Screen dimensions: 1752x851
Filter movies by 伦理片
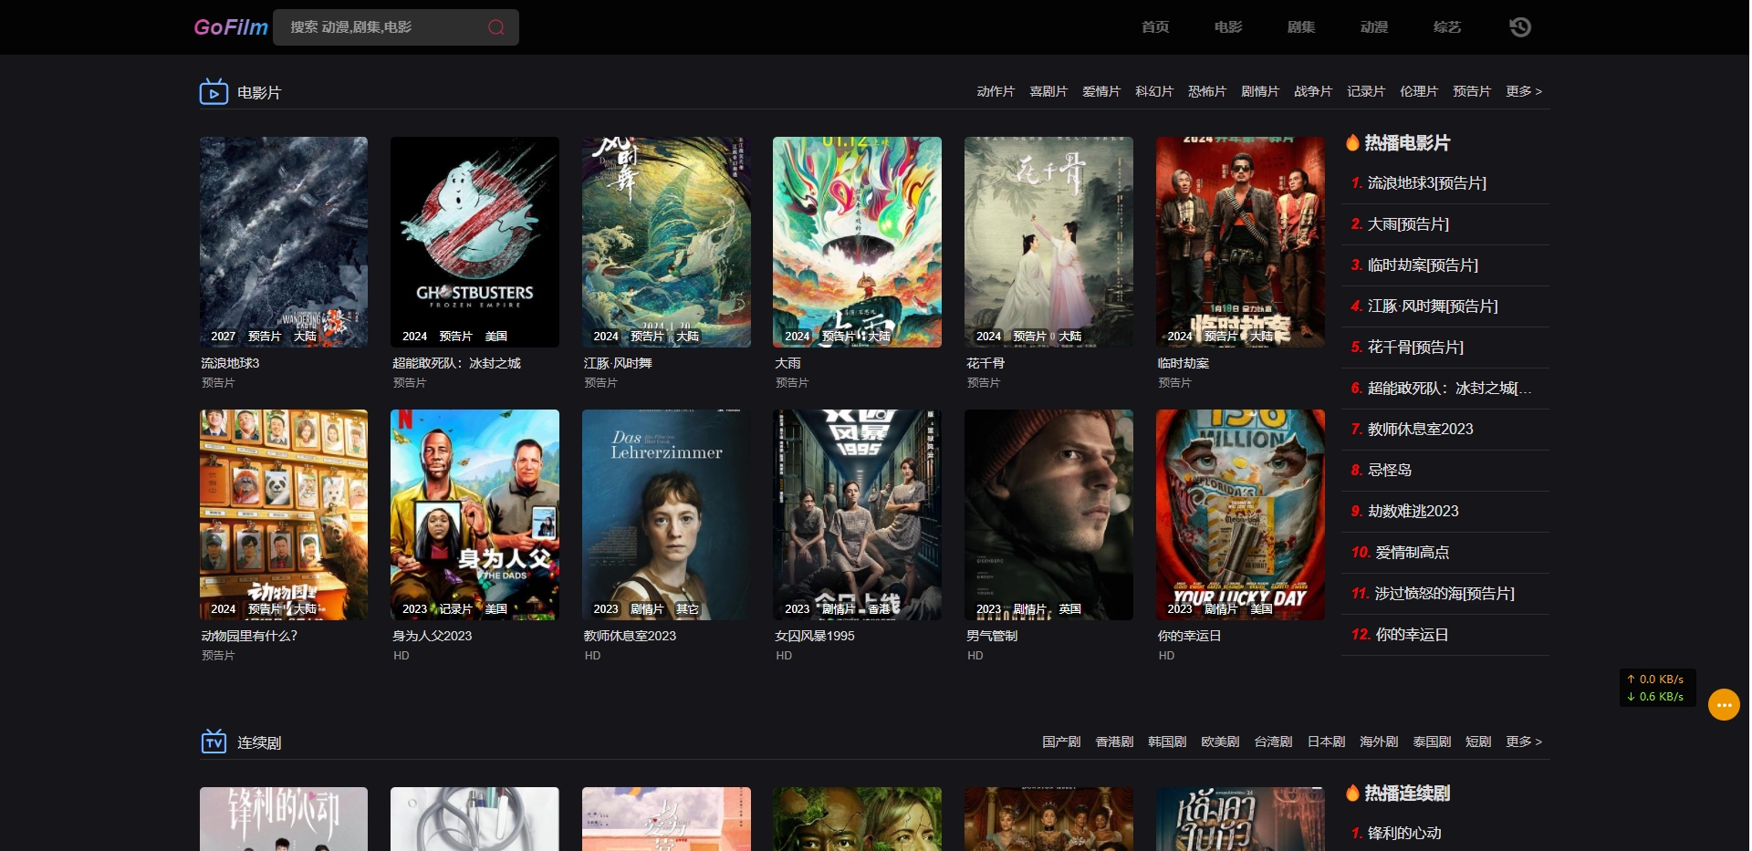[x=1419, y=91]
